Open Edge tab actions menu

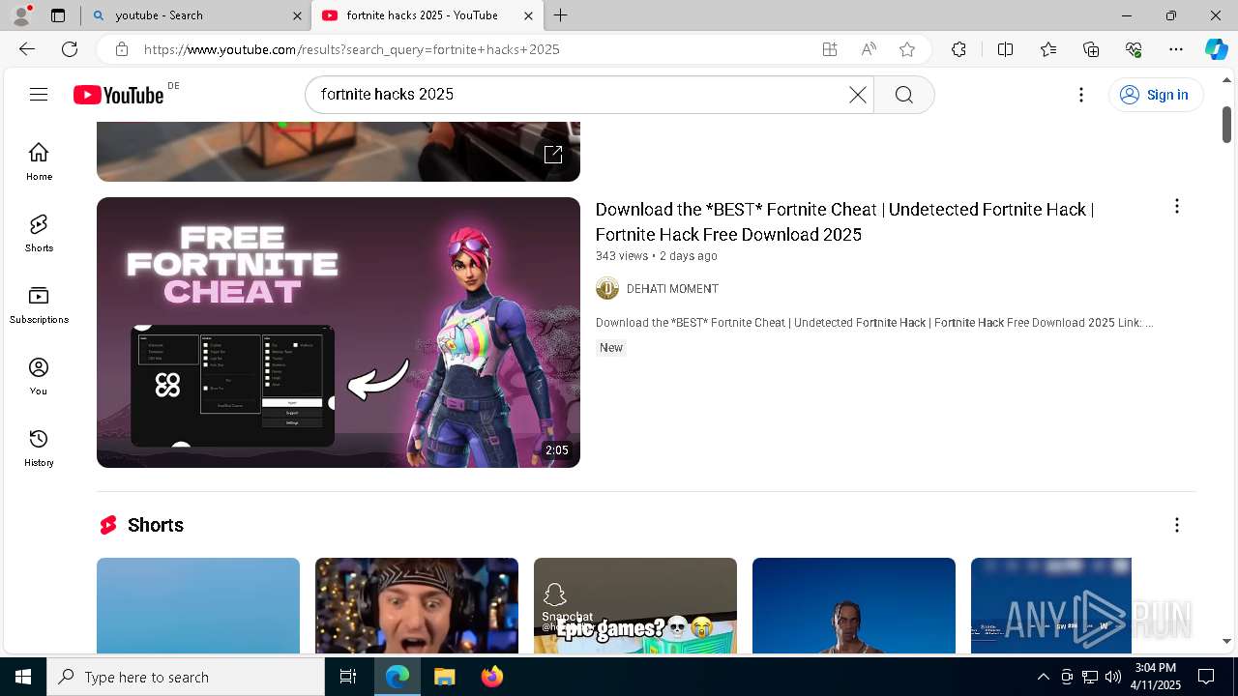[58, 15]
